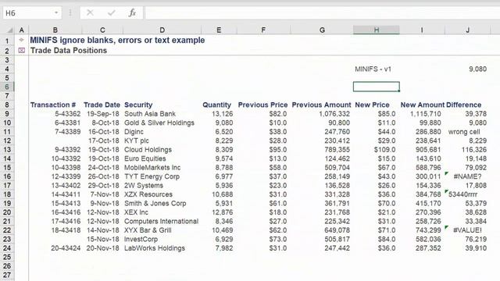Select row header 6
Screen dimensions: 500x281
(7, 87)
